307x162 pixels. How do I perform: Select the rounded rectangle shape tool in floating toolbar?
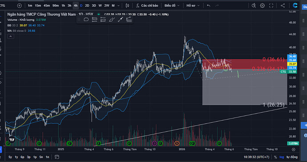(x=86, y=20)
